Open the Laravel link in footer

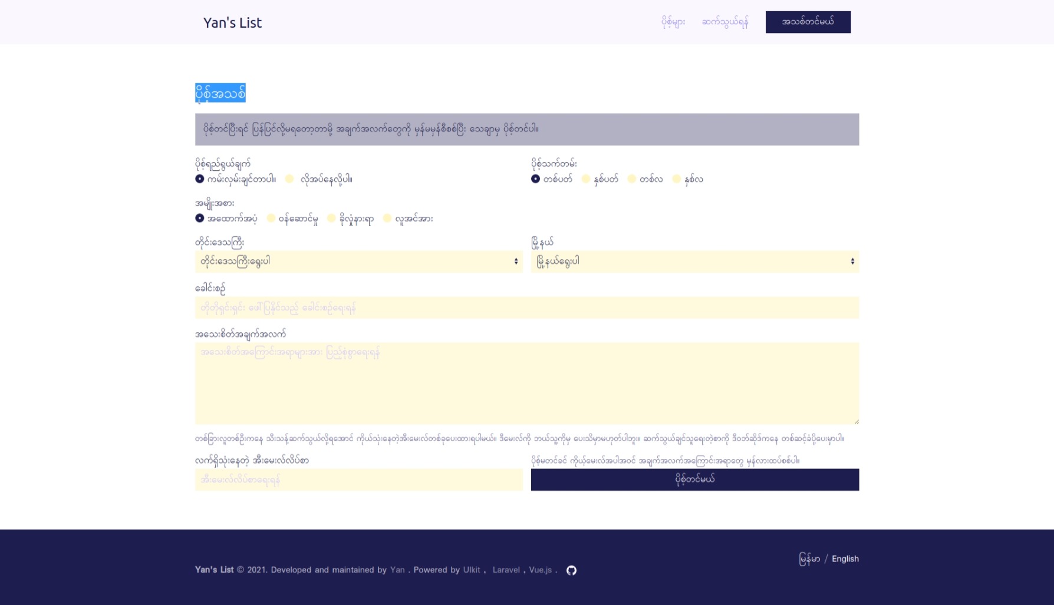[x=506, y=570]
